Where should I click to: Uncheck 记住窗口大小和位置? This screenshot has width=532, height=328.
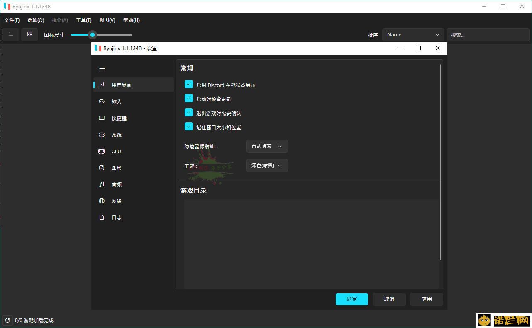(189, 126)
